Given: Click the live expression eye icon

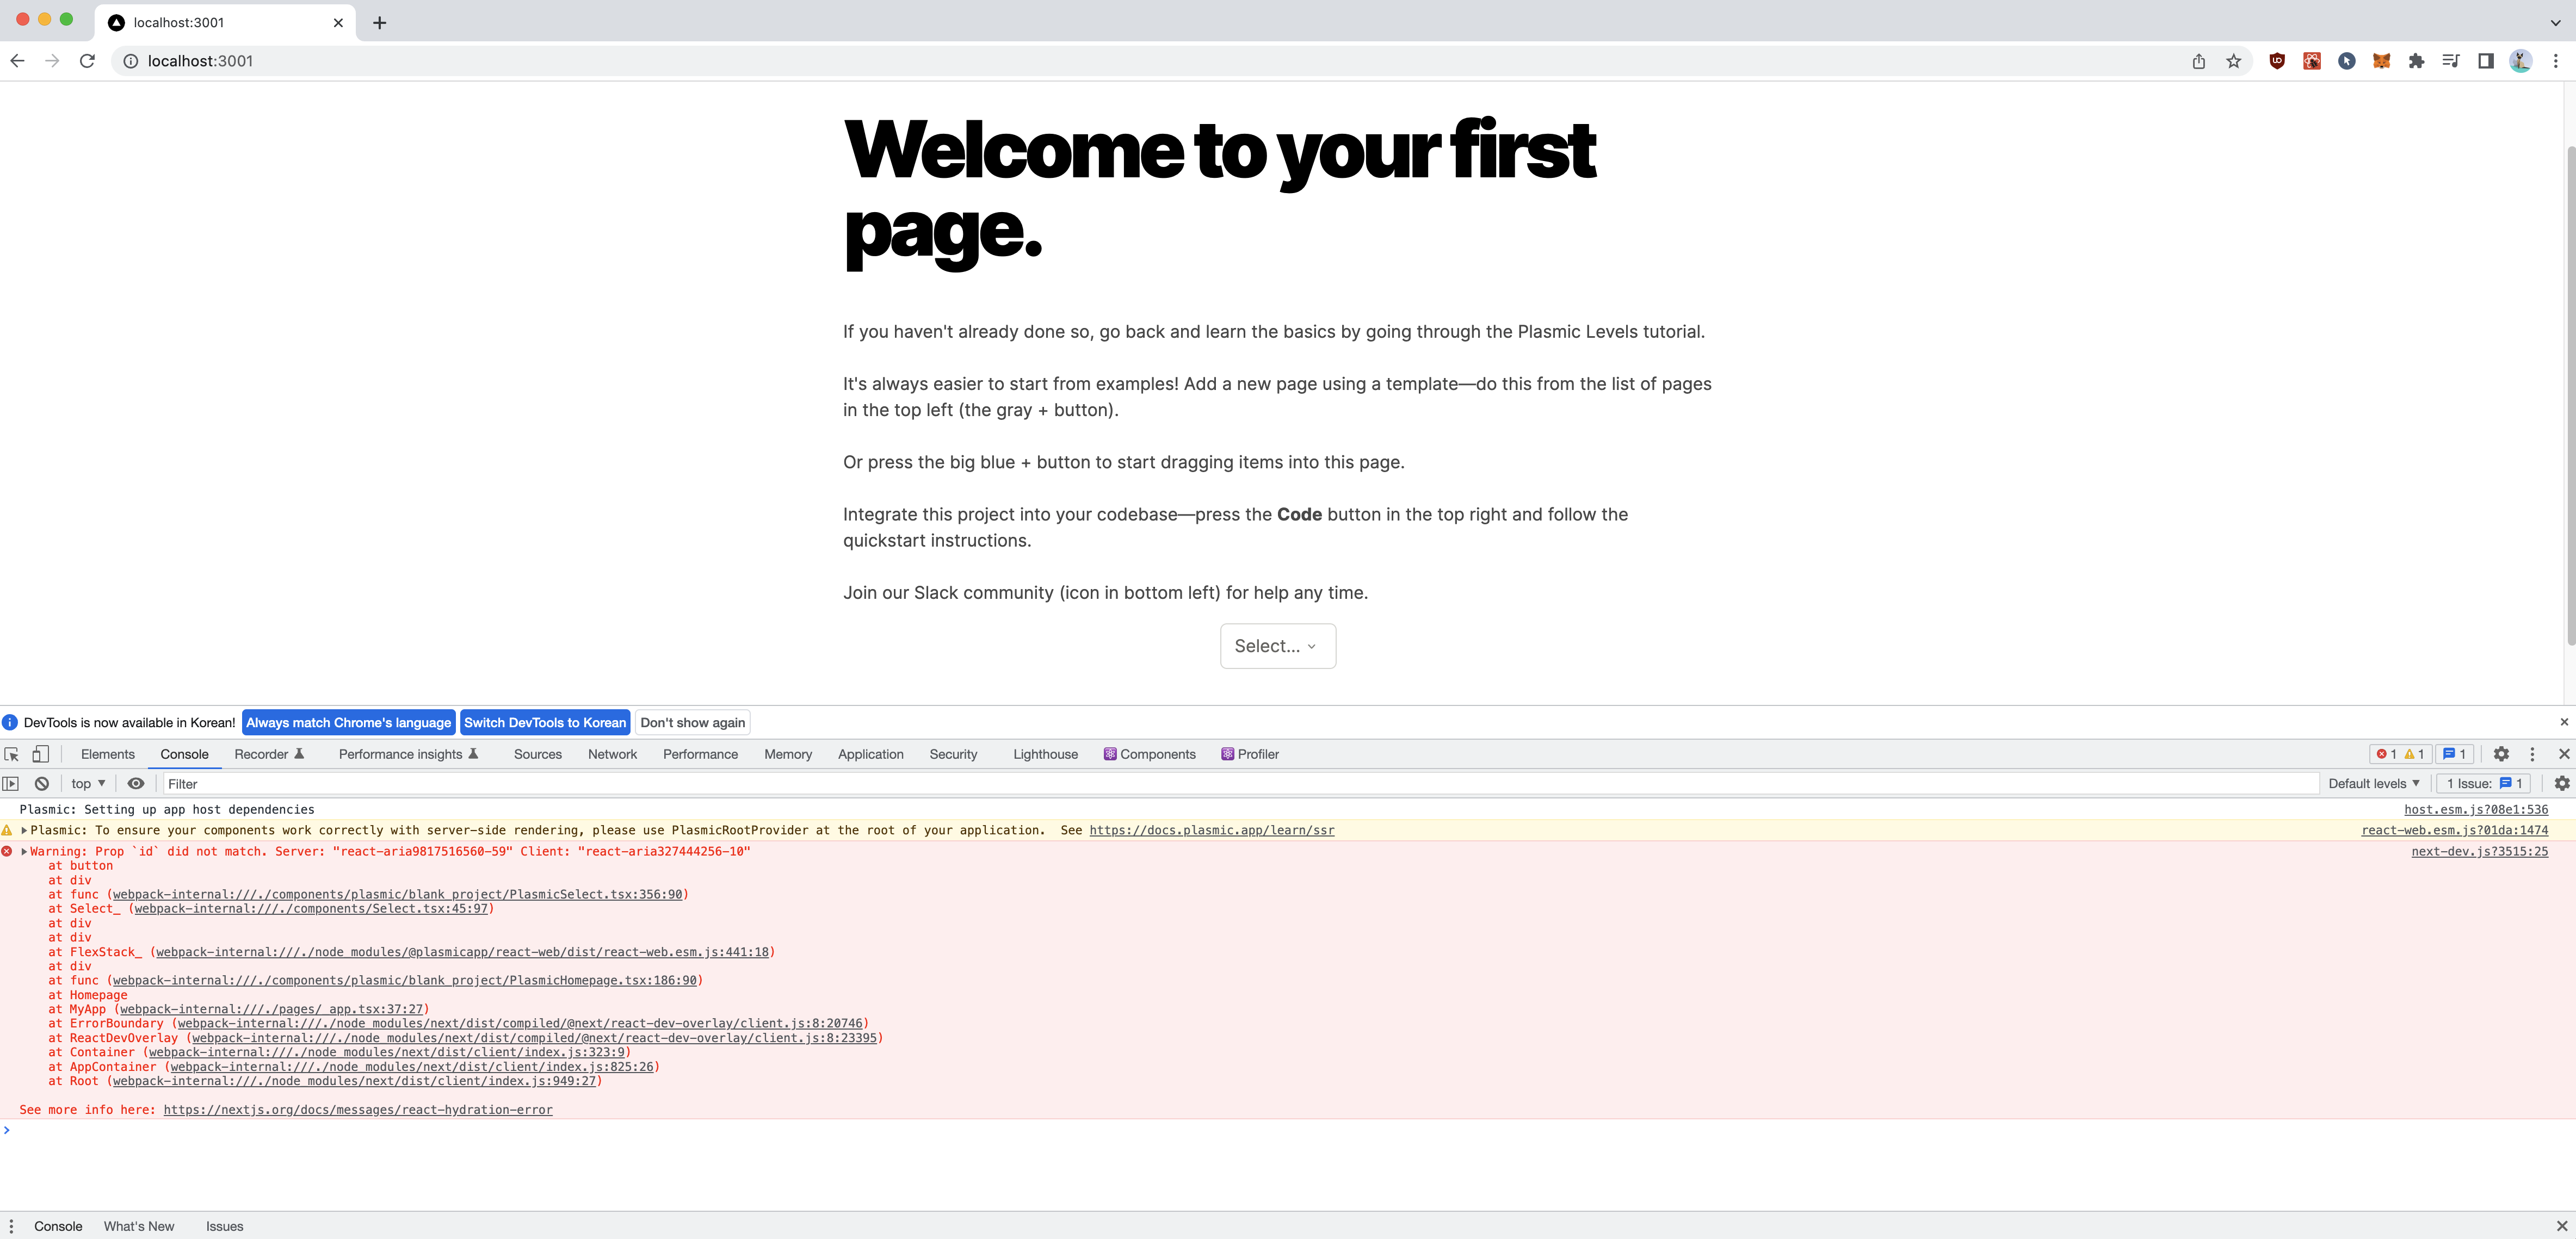Looking at the screenshot, I should click(x=136, y=784).
